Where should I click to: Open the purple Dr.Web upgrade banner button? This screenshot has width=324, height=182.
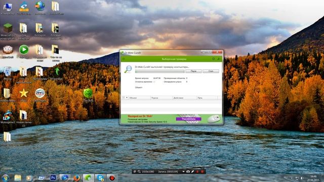click(x=188, y=119)
